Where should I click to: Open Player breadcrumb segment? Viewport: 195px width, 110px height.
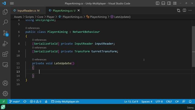pos(51,17)
